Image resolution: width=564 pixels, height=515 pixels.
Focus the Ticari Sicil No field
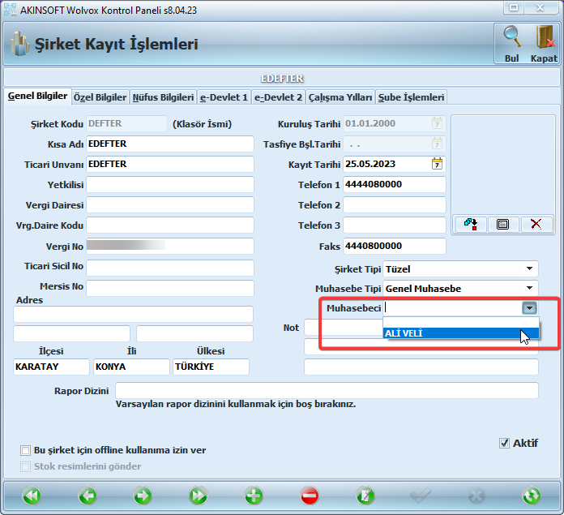[170, 268]
